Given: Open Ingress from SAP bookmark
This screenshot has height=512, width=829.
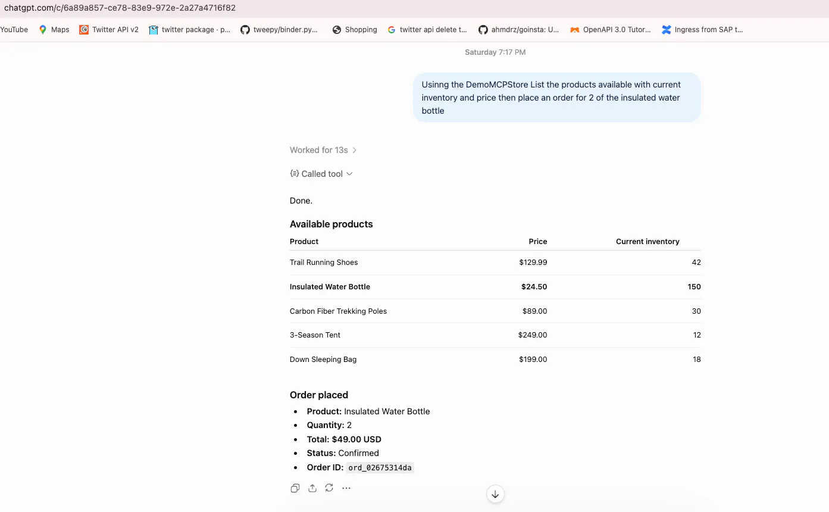Looking at the screenshot, I should pos(703,30).
